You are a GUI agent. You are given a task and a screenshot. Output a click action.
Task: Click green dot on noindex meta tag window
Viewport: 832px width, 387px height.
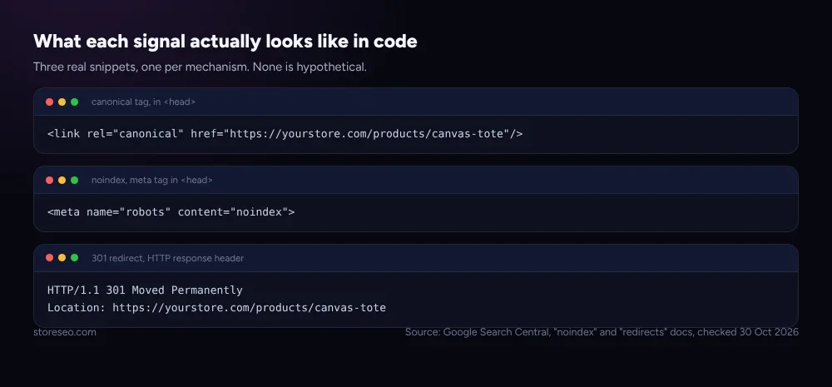click(x=74, y=181)
